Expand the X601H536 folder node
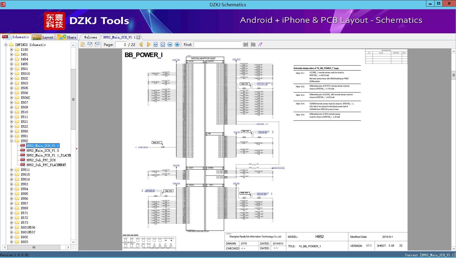 [x=11, y=227]
